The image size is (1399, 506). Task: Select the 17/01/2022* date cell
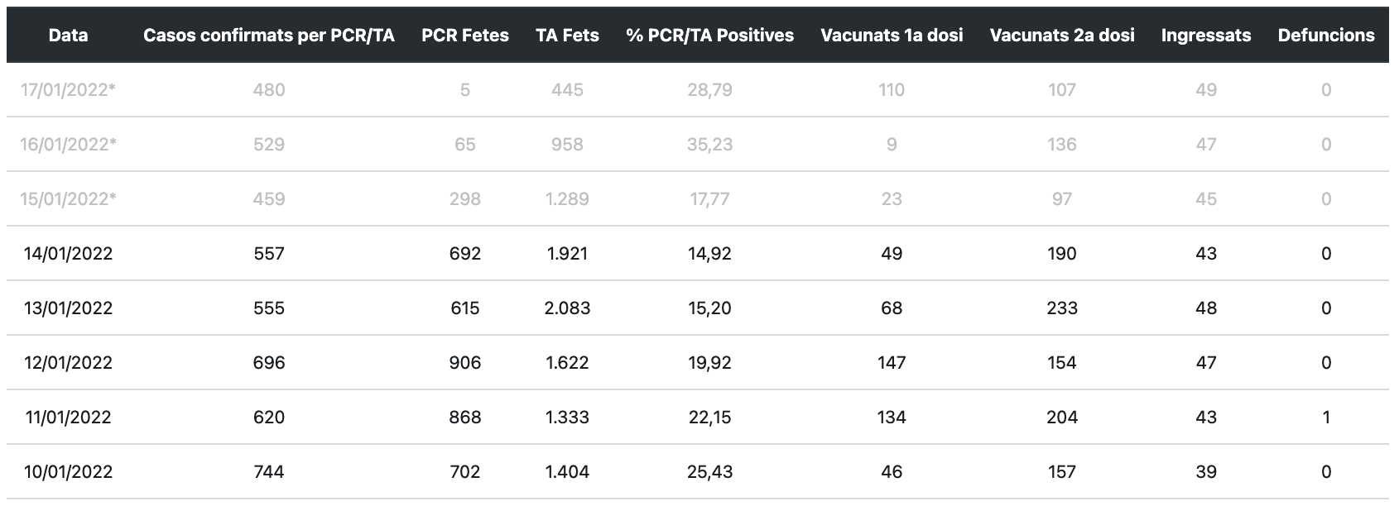68,90
